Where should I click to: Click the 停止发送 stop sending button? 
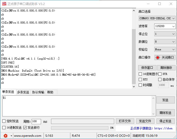click(x=165, y=121)
